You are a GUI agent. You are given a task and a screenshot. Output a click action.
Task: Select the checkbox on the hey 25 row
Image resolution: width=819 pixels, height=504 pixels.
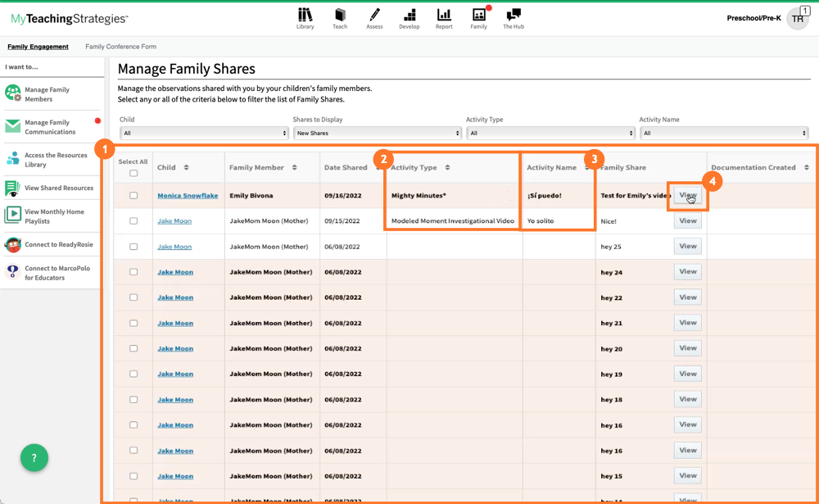pos(133,246)
